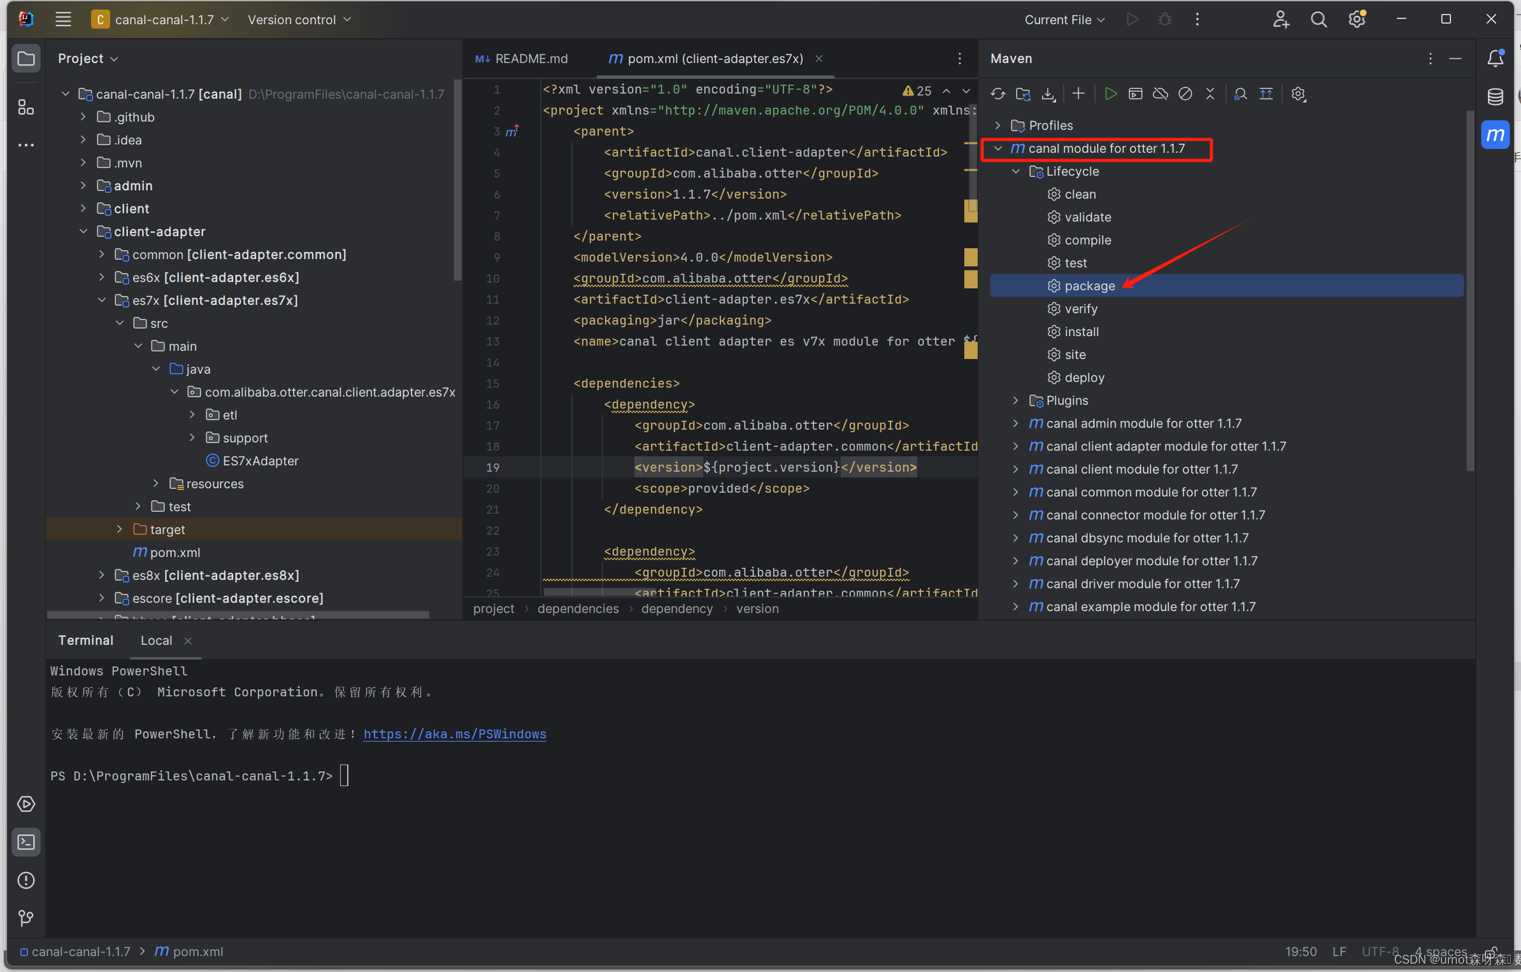Collapse Maven Lifecycle node

[x=1016, y=171]
